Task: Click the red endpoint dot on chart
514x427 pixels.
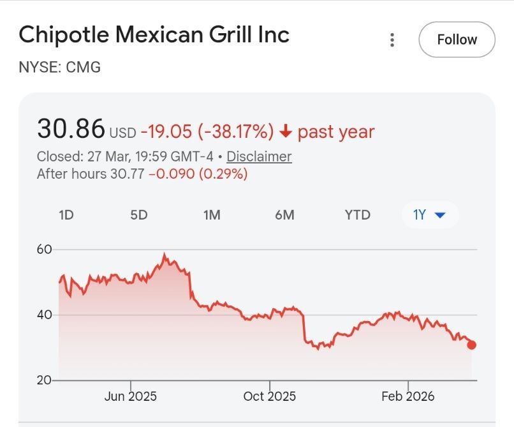Action: pyautogui.click(x=472, y=345)
